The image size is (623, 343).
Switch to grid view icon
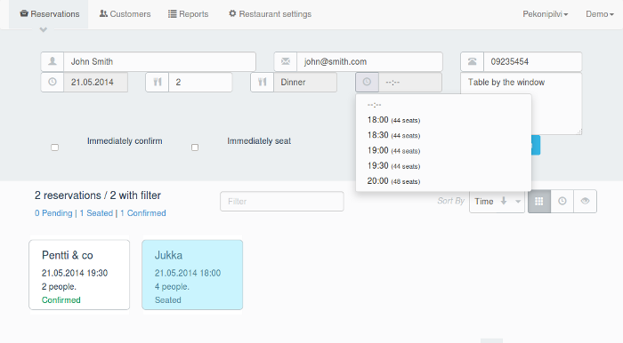pyautogui.click(x=539, y=202)
